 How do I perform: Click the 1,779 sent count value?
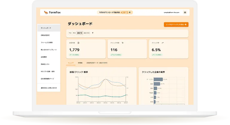pos(74,50)
